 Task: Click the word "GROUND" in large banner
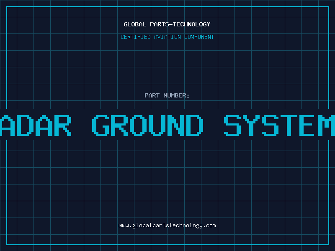148,125
